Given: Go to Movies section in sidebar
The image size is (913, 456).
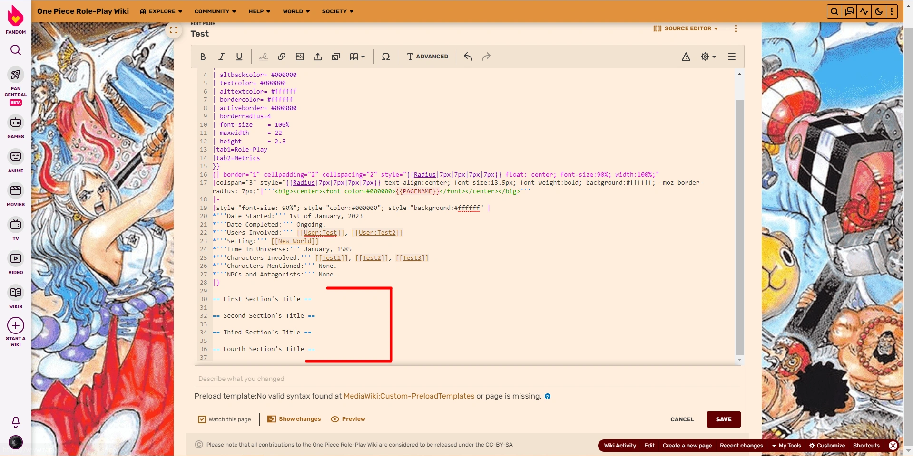Looking at the screenshot, I should pos(16,195).
